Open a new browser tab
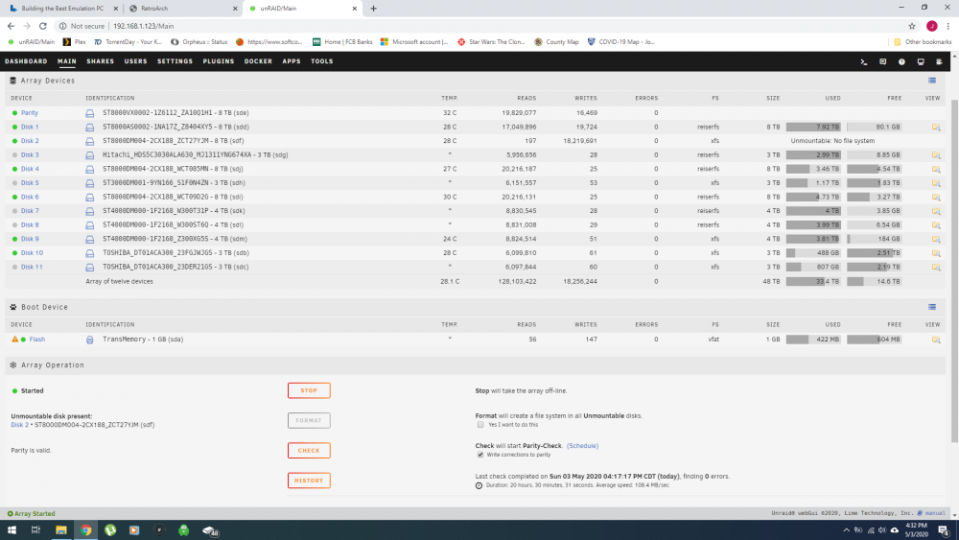Screen dimensions: 959x540 pyautogui.click(x=373, y=9)
